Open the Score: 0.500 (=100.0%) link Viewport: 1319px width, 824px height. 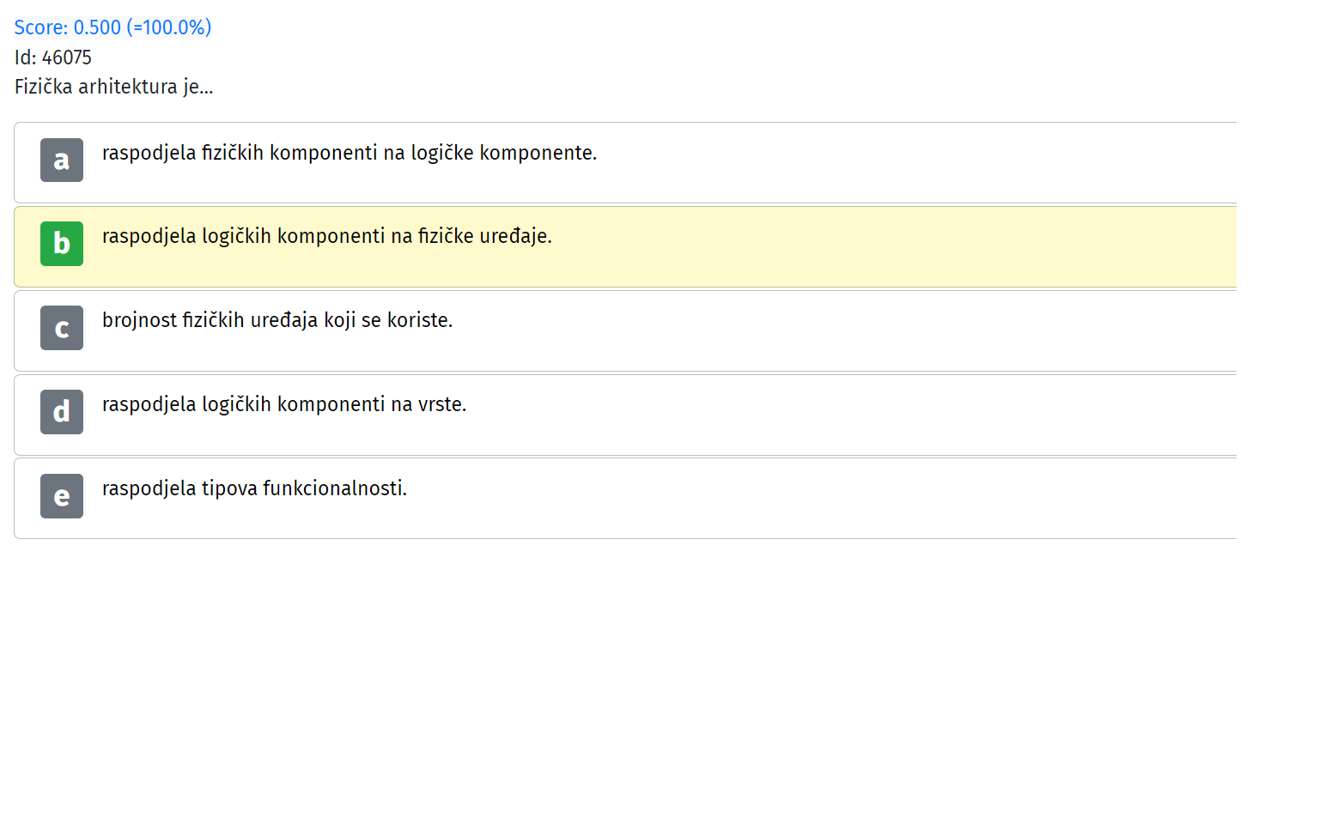(x=112, y=27)
